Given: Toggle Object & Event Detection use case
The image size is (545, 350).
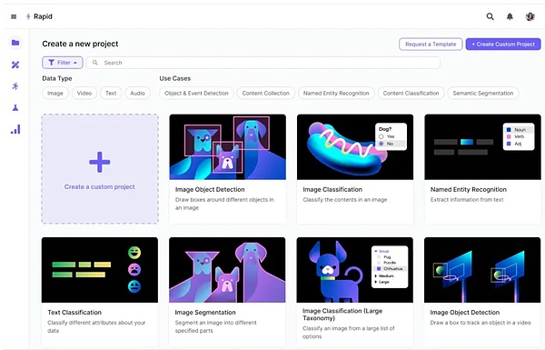Looking at the screenshot, I should coord(196,94).
